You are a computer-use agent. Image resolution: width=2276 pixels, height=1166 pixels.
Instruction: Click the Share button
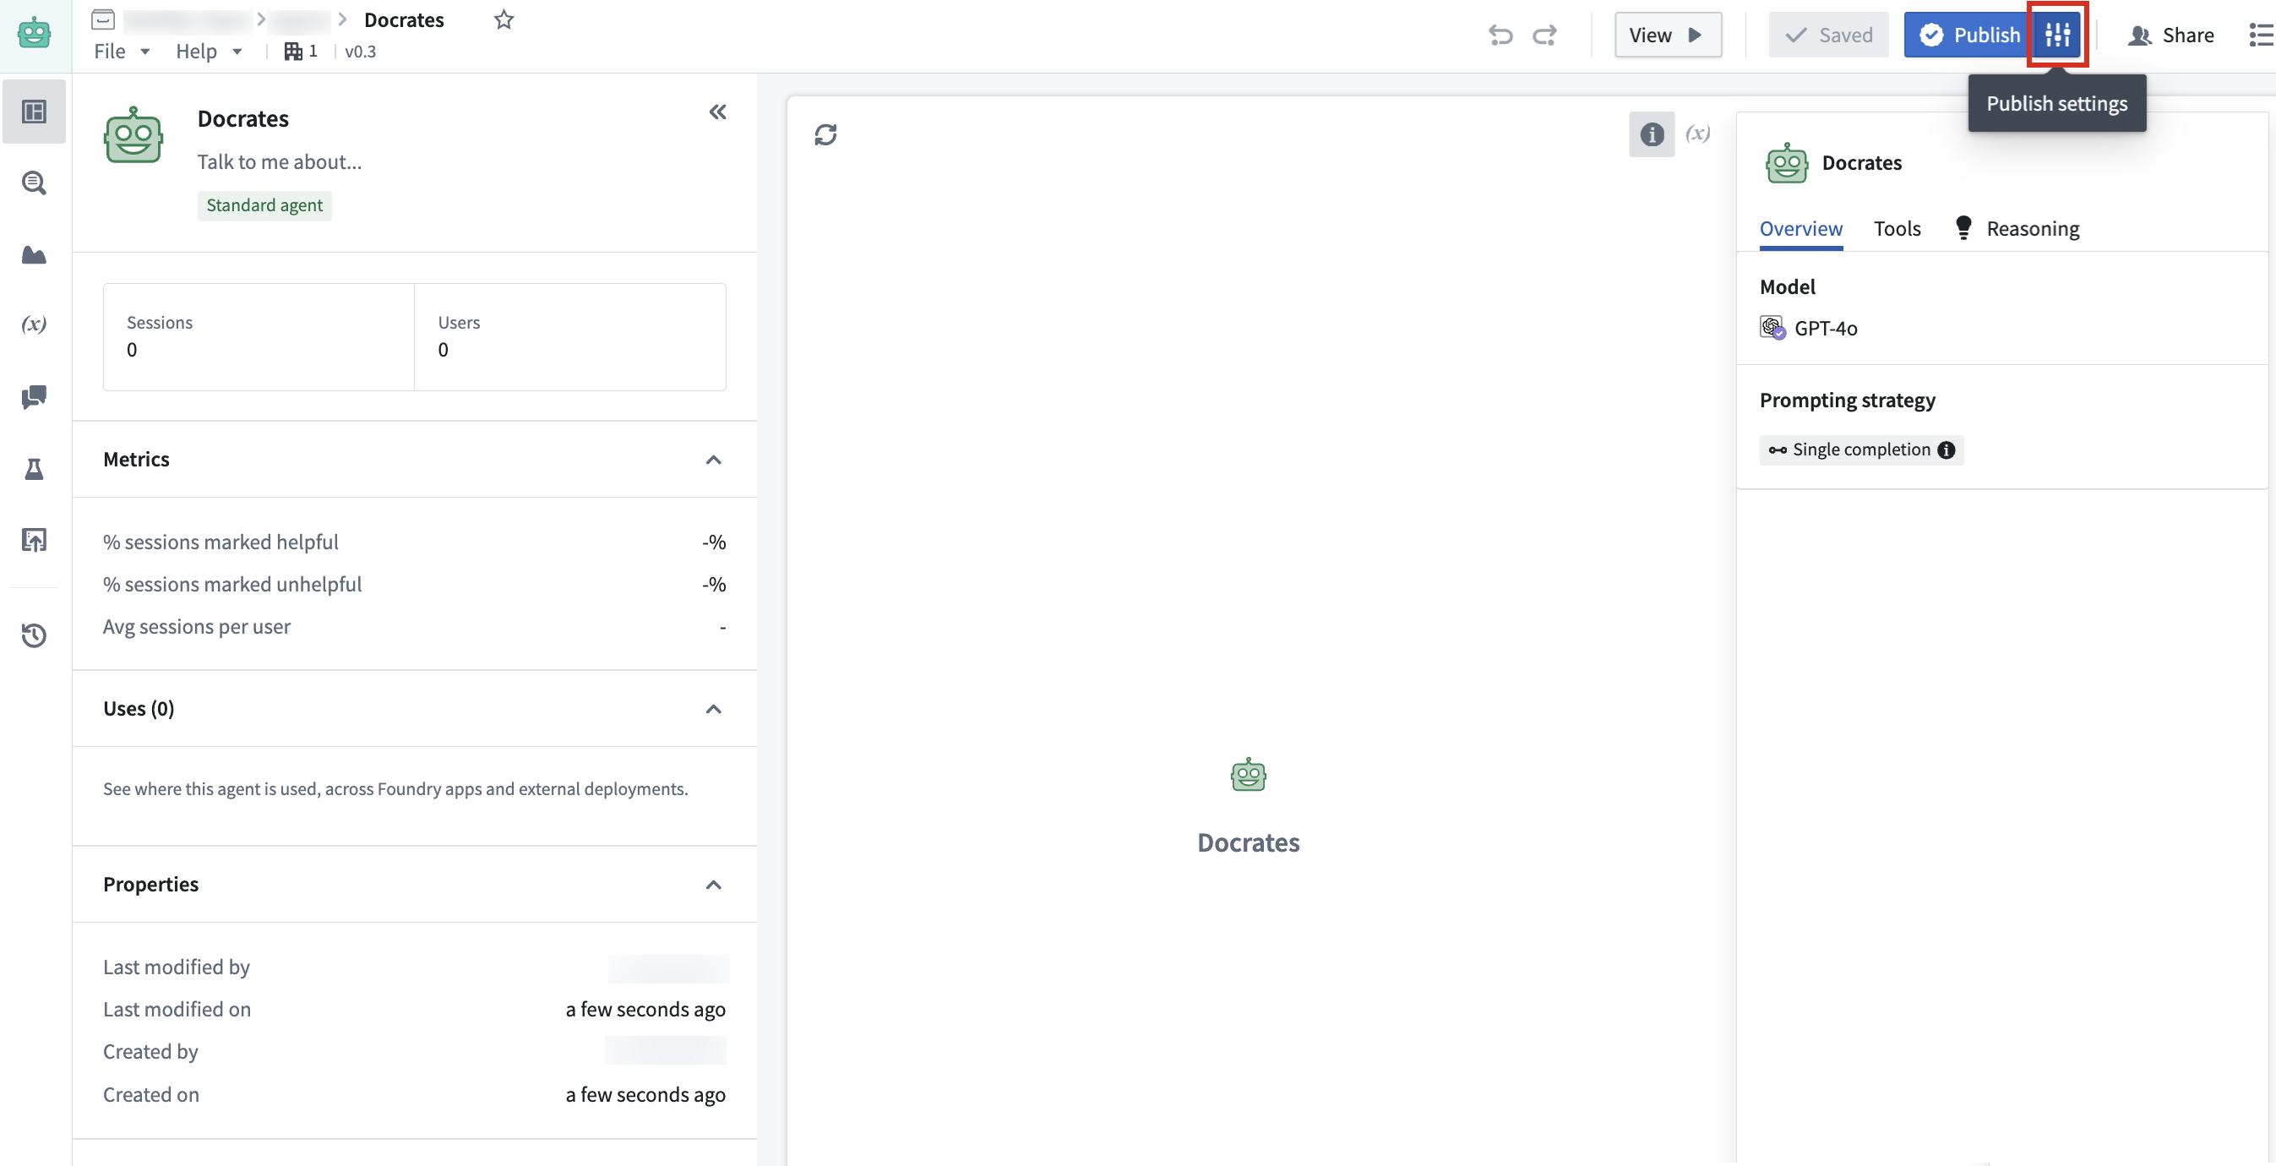pyautogui.click(x=2171, y=35)
